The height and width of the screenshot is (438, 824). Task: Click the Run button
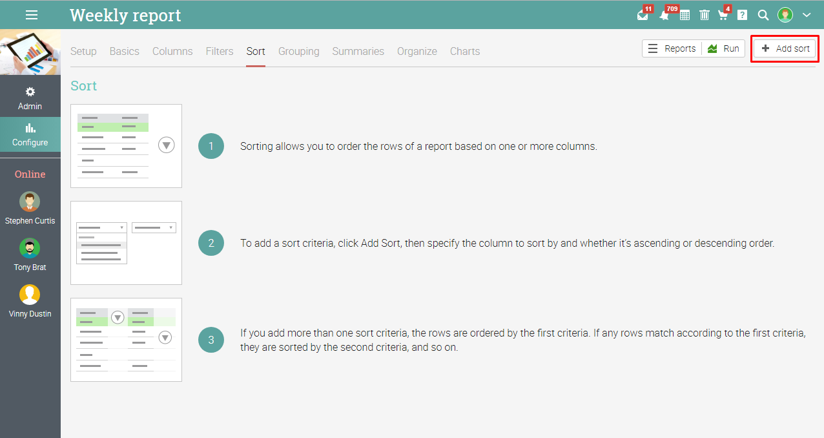(723, 48)
